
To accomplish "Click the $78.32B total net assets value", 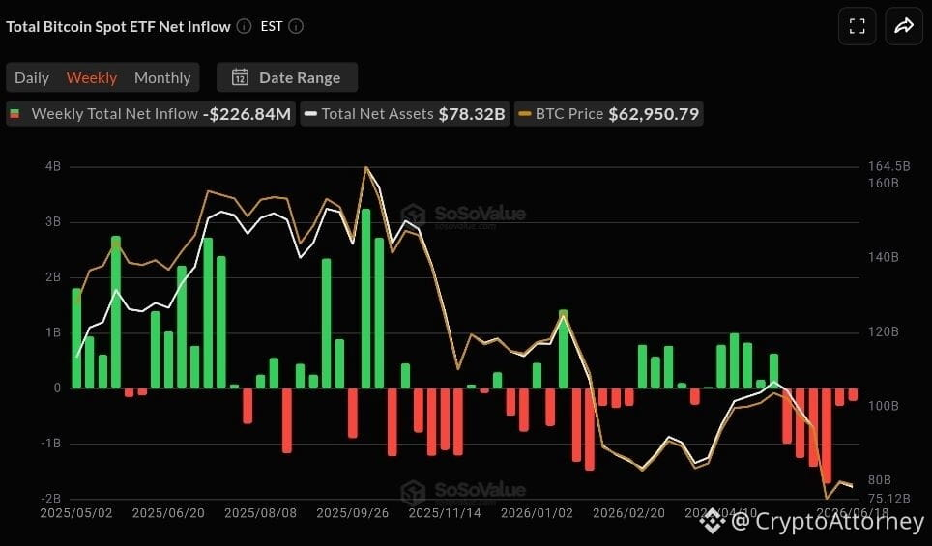I will coord(472,113).
